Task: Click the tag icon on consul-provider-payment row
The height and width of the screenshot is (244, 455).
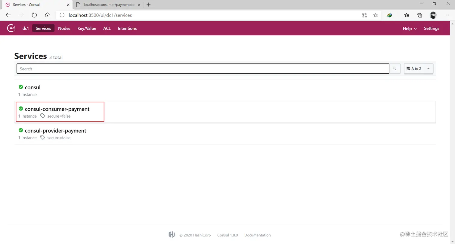Action: 43,137
